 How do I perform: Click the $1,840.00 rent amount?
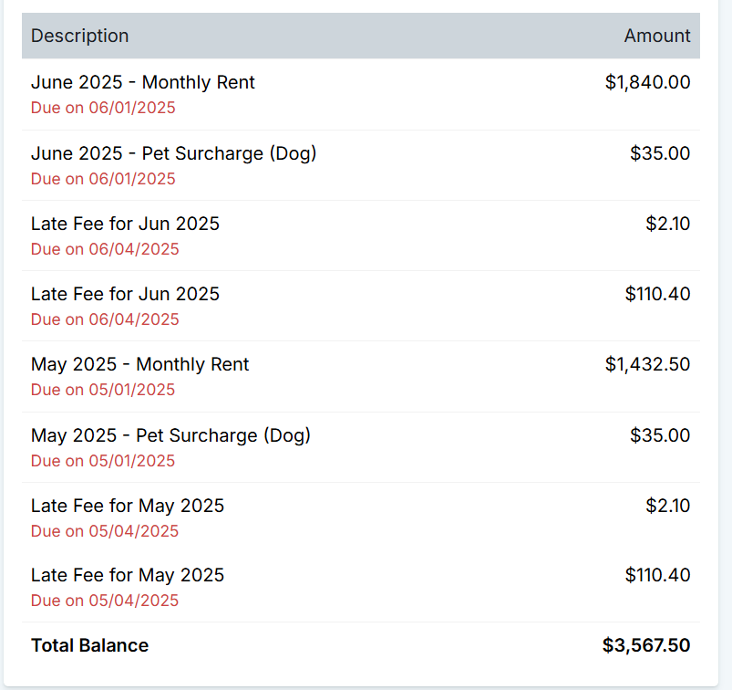click(x=647, y=82)
